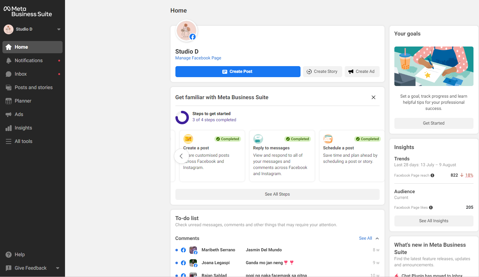Click the Studio D profile picture
This screenshot has height=277, width=479.
186,31
